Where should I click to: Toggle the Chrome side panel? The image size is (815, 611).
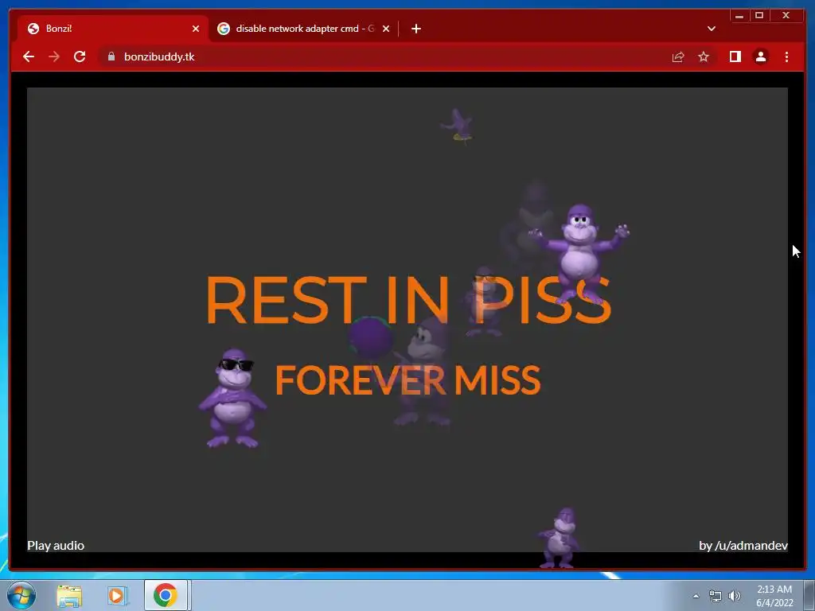click(x=735, y=56)
